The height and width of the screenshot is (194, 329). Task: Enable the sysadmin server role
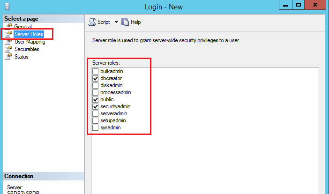[x=96, y=127]
